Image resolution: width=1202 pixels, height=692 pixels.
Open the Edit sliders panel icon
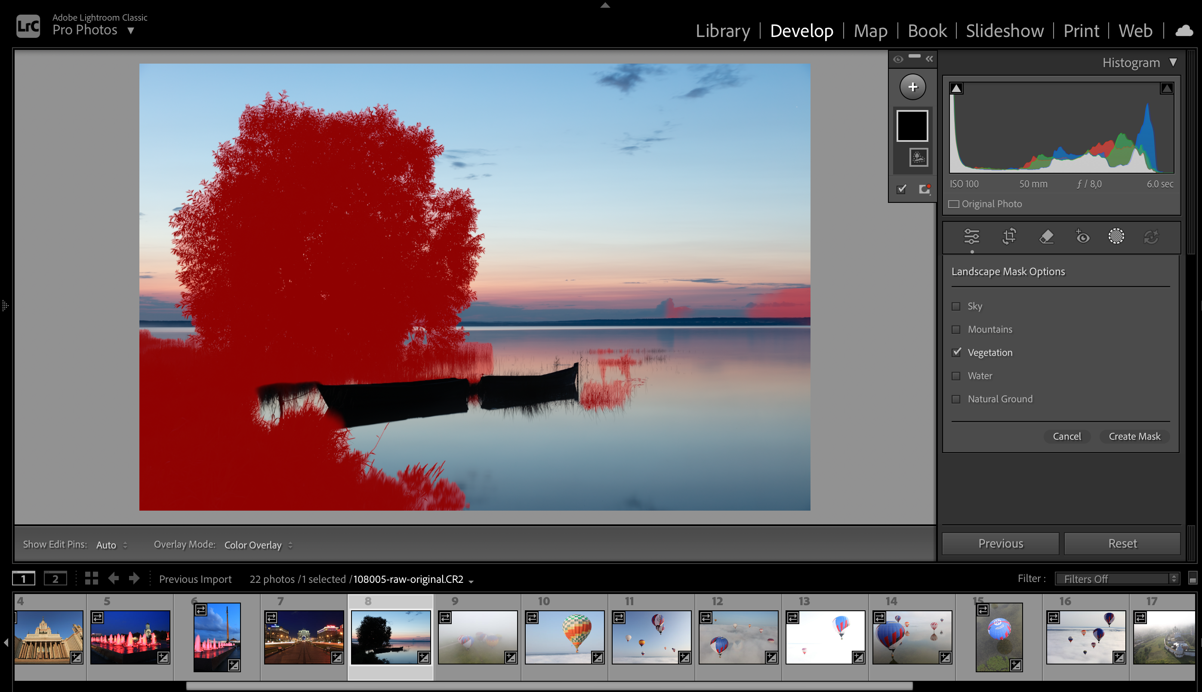click(971, 236)
